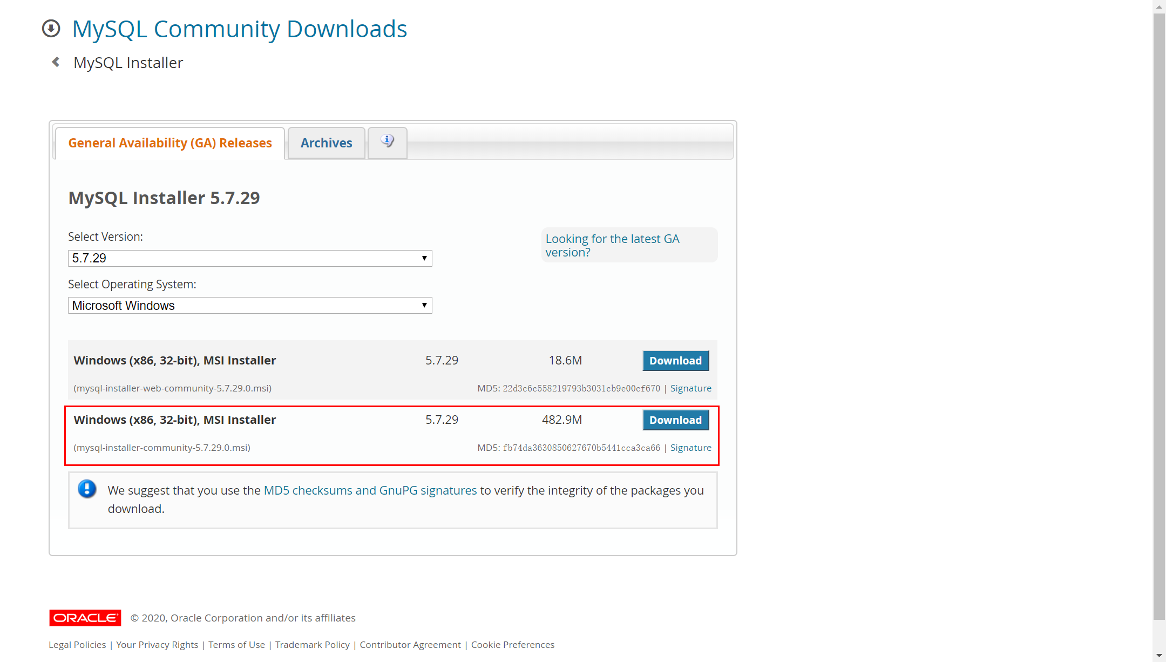Viewport: 1166px width, 662px height.
Task: Switch to the Archives tab
Action: (326, 143)
